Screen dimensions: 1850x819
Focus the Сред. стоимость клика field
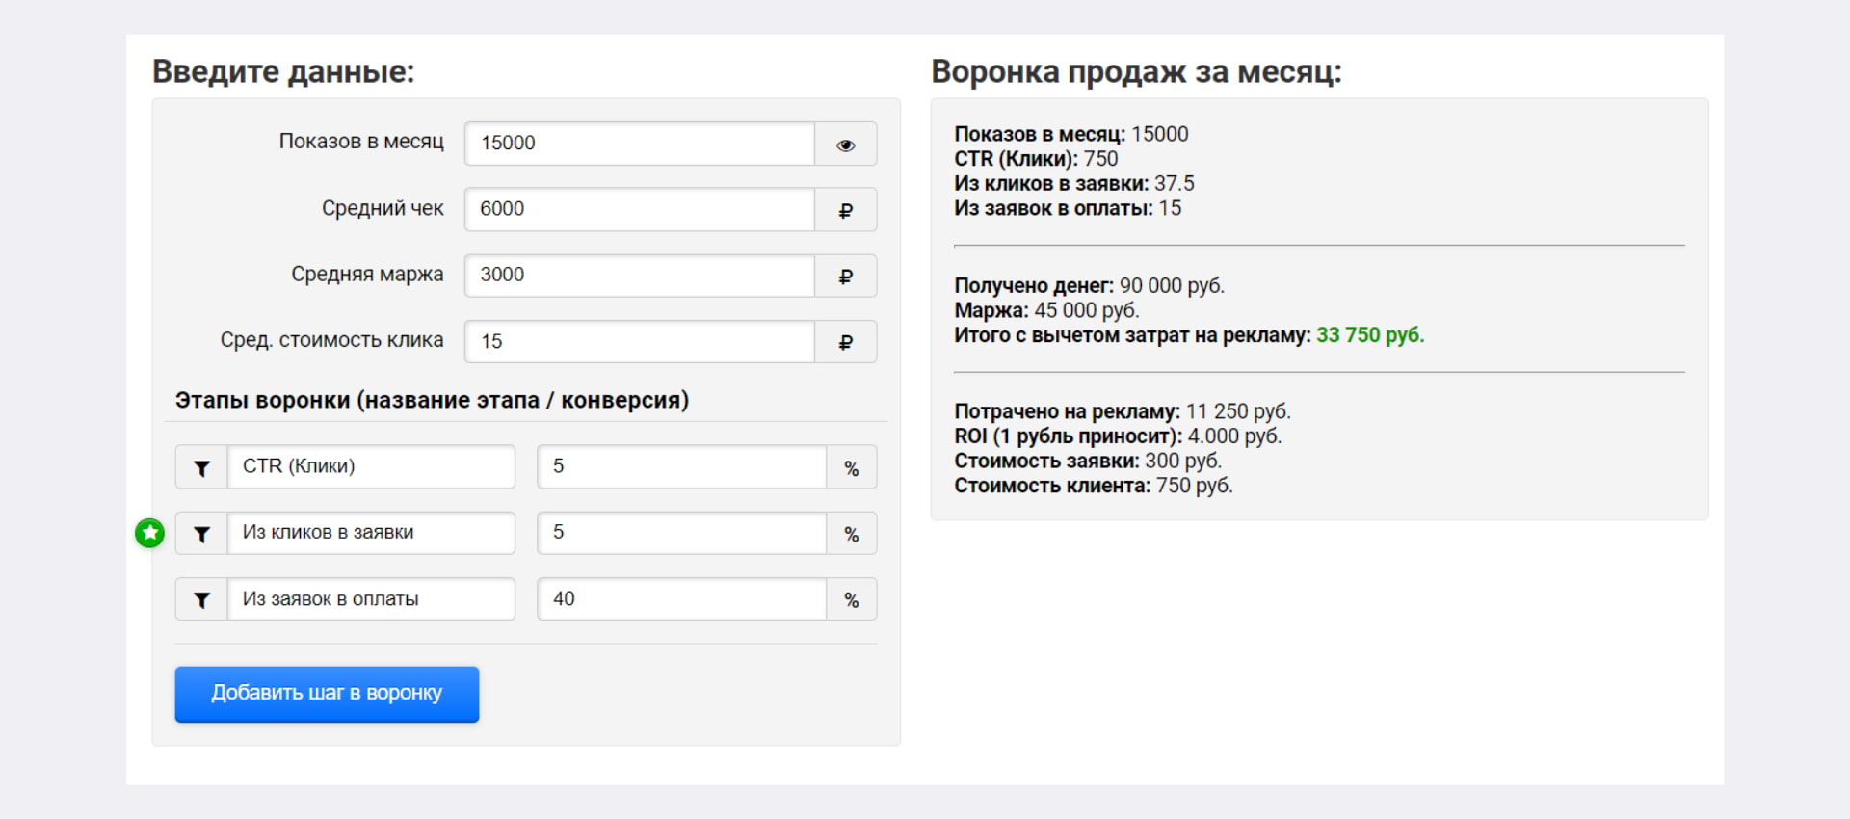tap(640, 341)
